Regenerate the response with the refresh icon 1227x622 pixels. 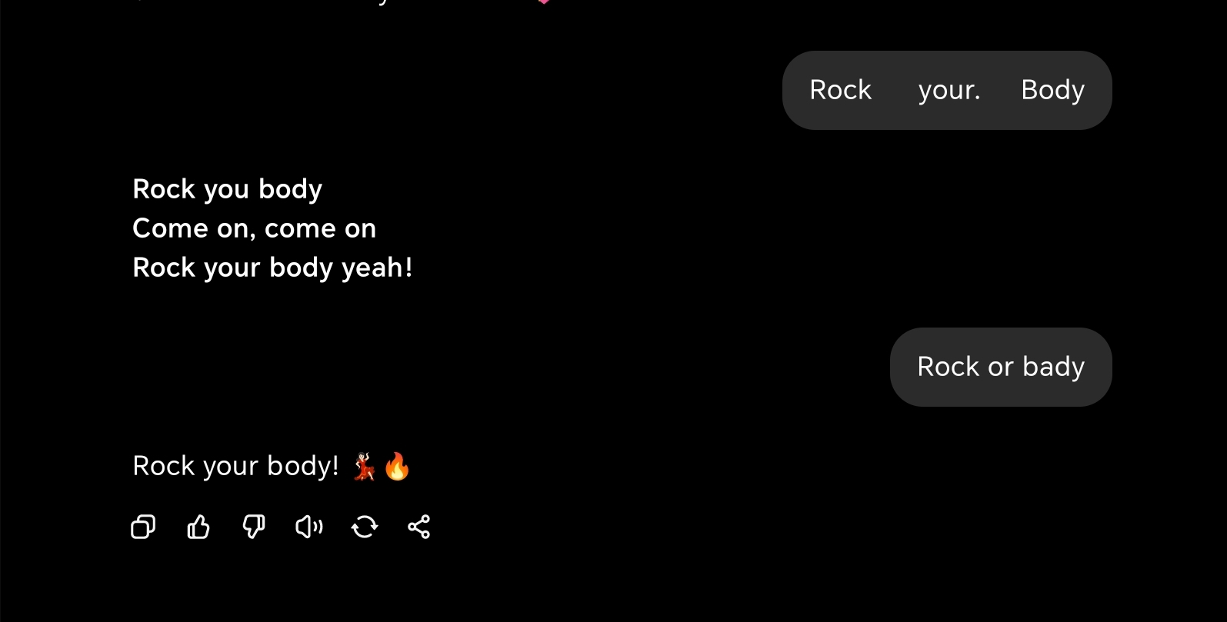pos(365,527)
